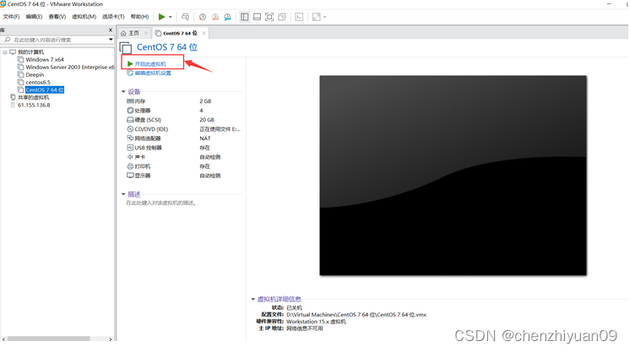Collapse the 设备 devices section
Screen dimensions: 630x352
point(123,92)
